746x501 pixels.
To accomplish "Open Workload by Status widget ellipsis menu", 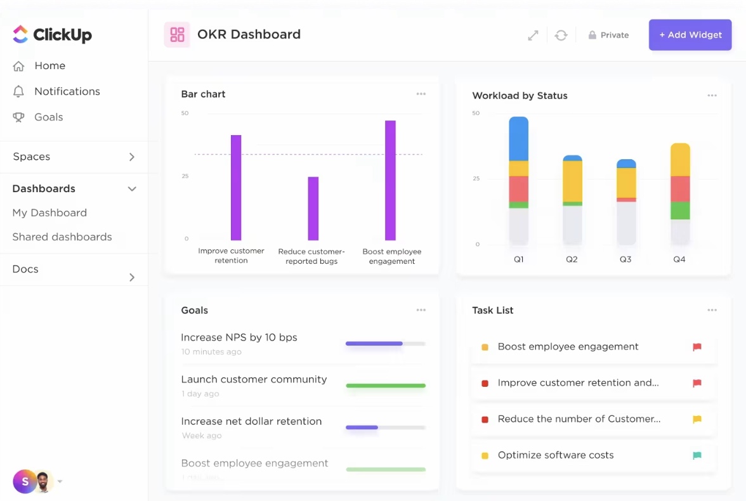I will click(712, 96).
